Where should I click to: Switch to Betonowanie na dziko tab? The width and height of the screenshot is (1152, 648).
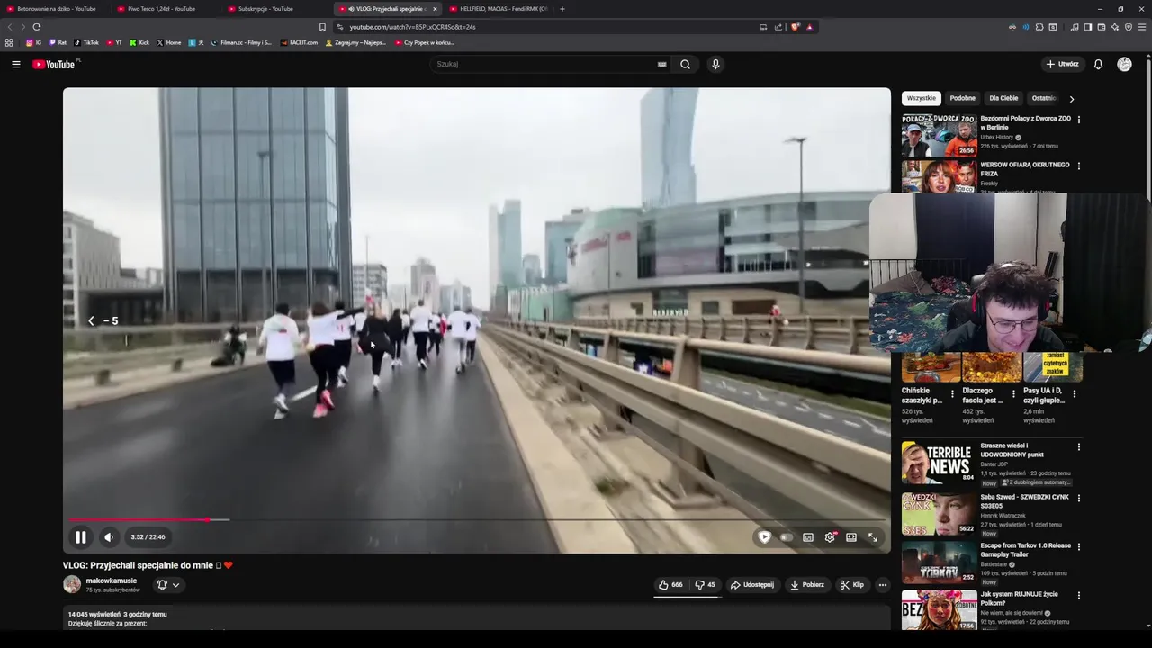[54, 9]
